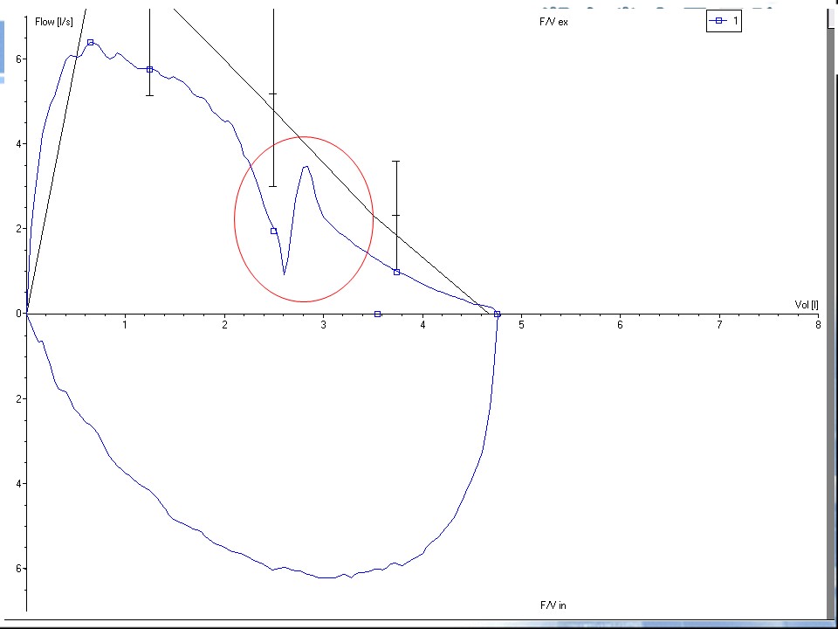The width and height of the screenshot is (838, 629).
Task: Click the lowest point of the inspiratory curve
Action: 327,577
